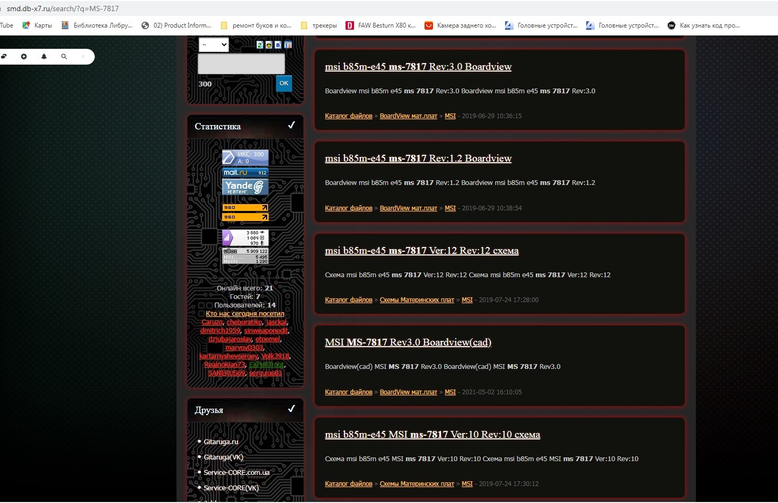Open BoardView мат.плат in Rev:1.2 Boardview card

pos(409,208)
